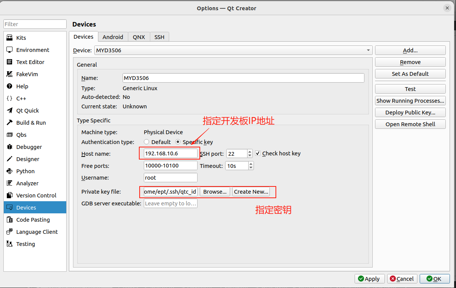Open the Kits settings icon
This screenshot has width=456, height=288.
(9, 38)
